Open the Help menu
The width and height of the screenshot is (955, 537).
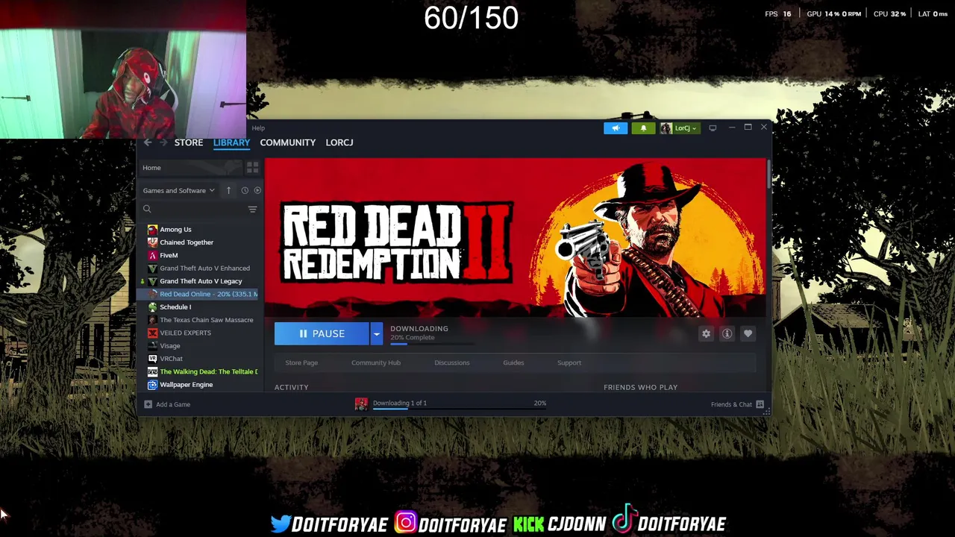click(x=258, y=128)
